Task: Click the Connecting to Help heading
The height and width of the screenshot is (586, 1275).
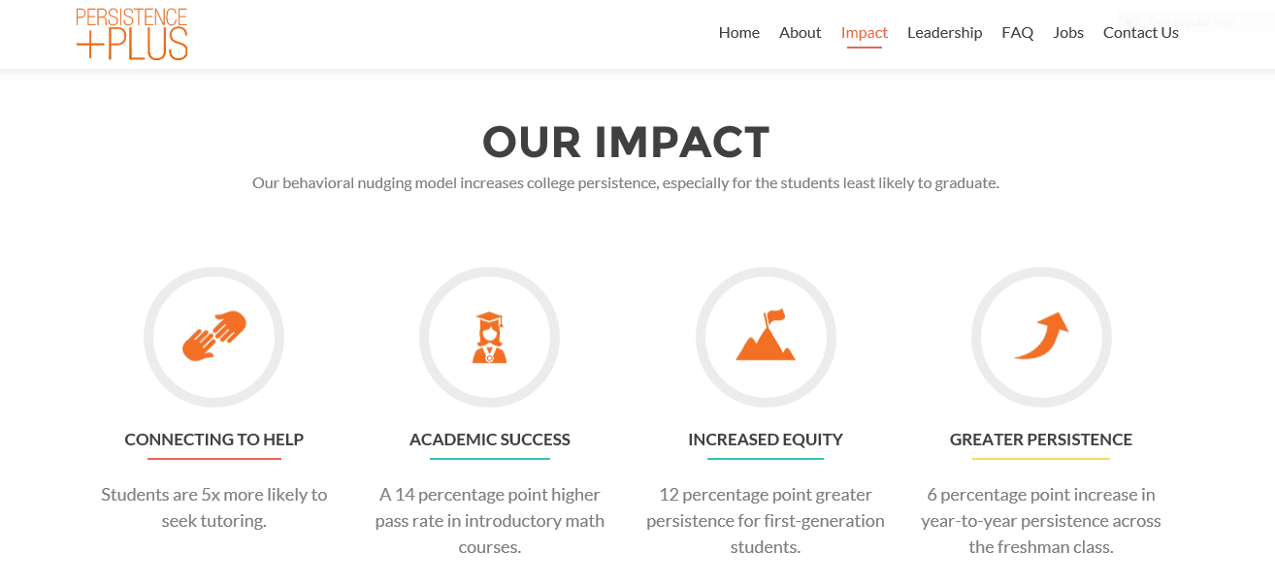Action: [x=213, y=439]
